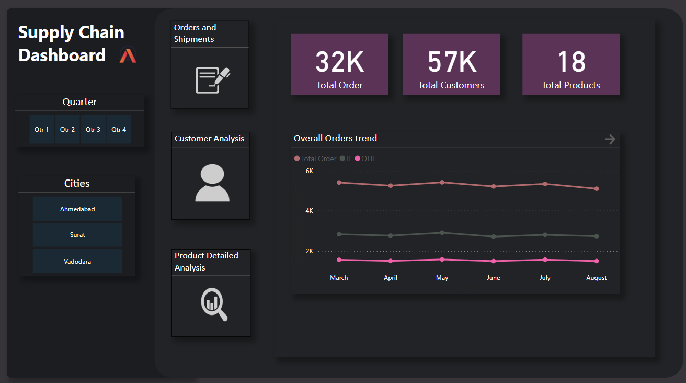686x383 pixels.
Task: Click the August point on the OTIF line
Action: pyautogui.click(x=597, y=261)
